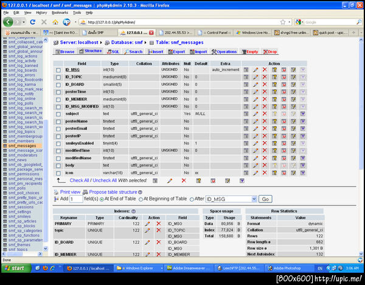Select the After field radio button
This screenshot has height=285, width=365.
point(192,199)
